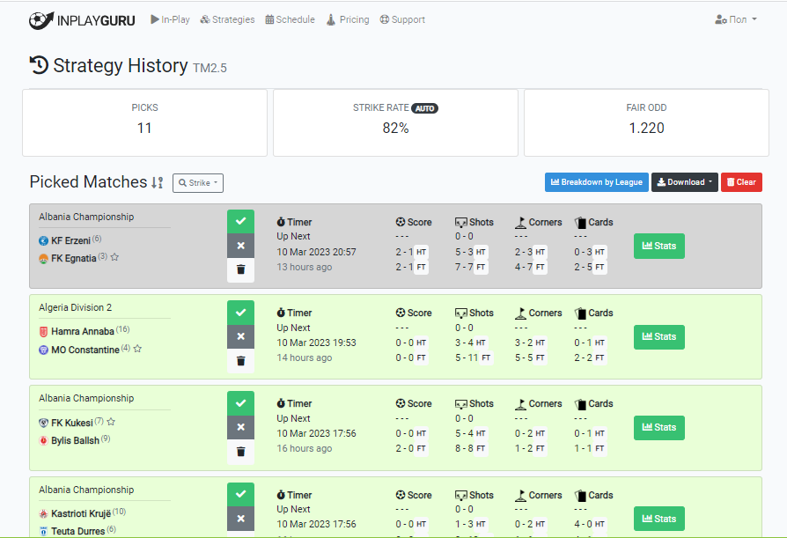The height and width of the screenshot is (538, 787).
Task: Open Stats for Hamra Annaba match
Action: 658,336
